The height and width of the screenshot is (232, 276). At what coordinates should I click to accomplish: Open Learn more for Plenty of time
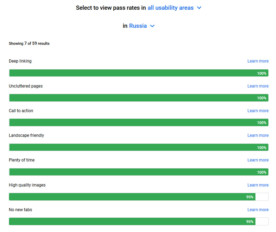(258, 160)
